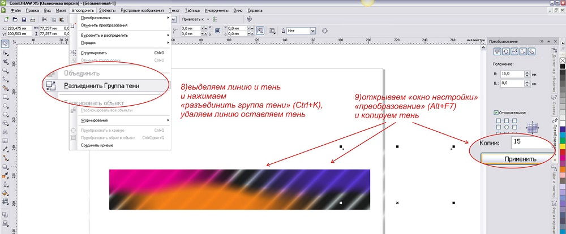
Task: Open the Эффекты menu
Action: click(107, 11)
